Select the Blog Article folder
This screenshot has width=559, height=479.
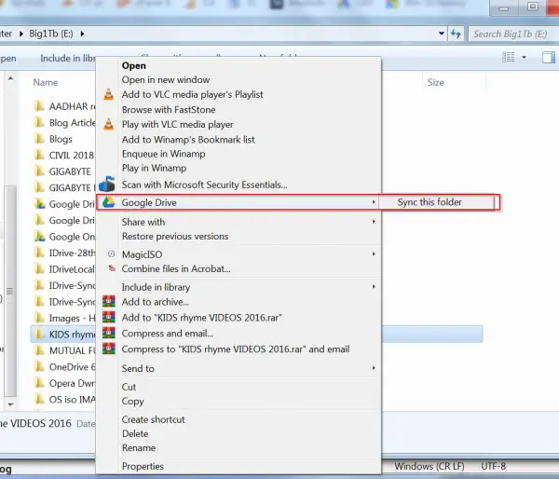tap(72, 123)
